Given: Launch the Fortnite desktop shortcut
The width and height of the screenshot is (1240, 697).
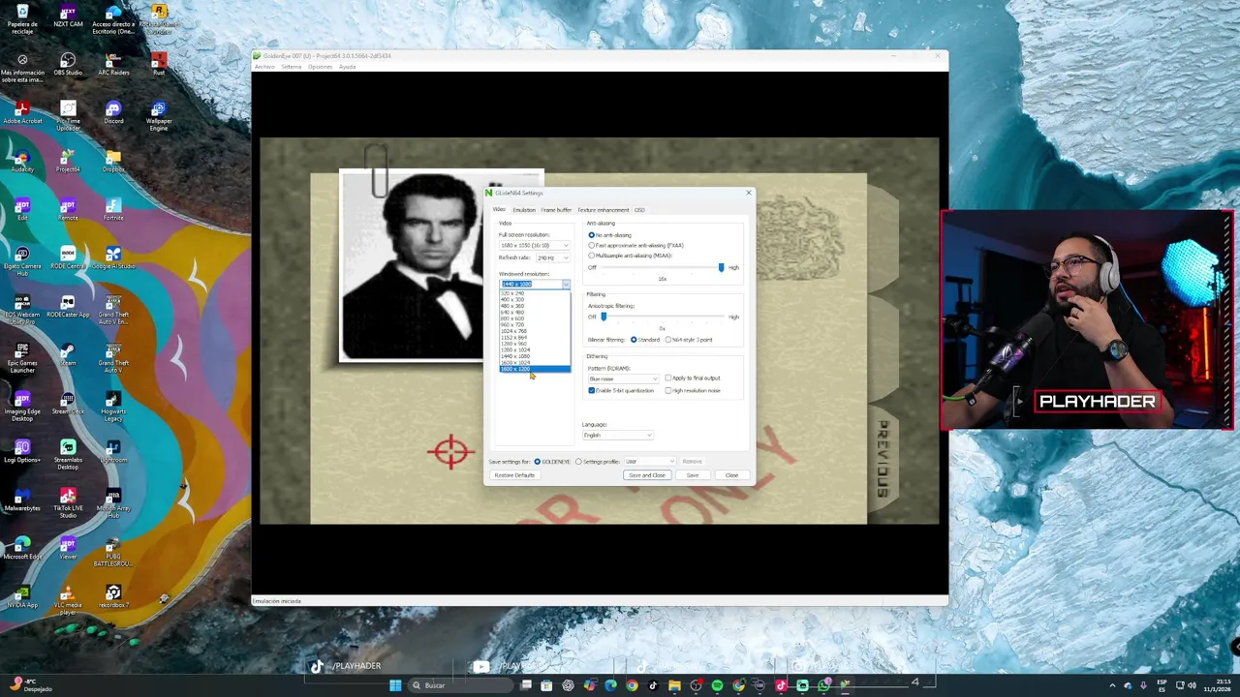Looking at the screenshot, I should (113, 209).
